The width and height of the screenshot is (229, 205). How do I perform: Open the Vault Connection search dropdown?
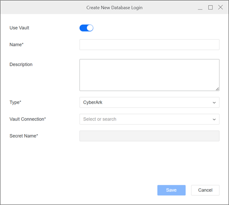tap(145, 119)
